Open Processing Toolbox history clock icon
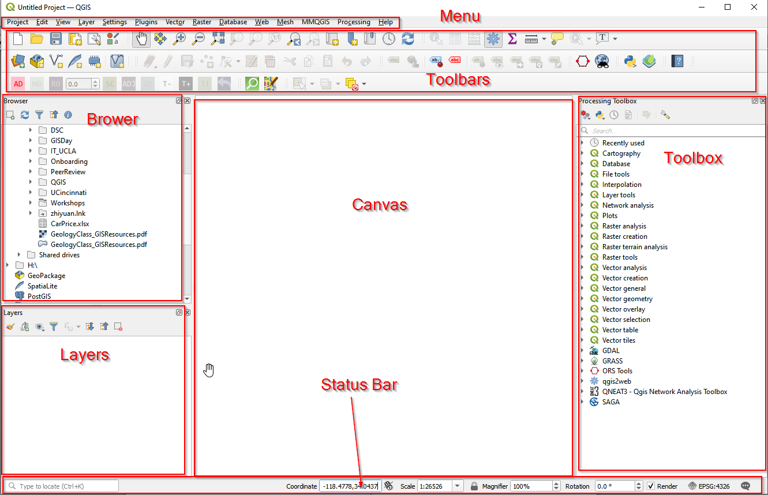This screenshot has height=495, width=768. coord(614,115)
